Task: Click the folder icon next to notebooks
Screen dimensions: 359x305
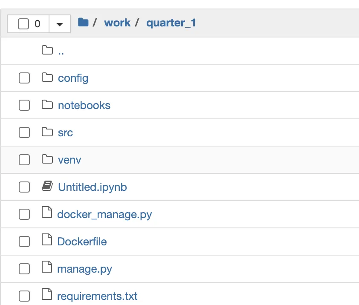Action: [47, 105]
